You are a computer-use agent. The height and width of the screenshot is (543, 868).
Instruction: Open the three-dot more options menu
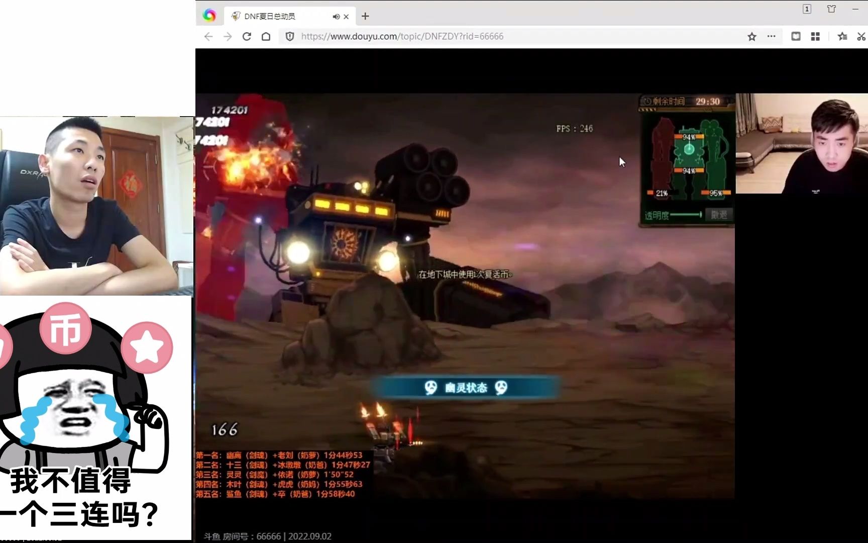(x=772, y=36)
